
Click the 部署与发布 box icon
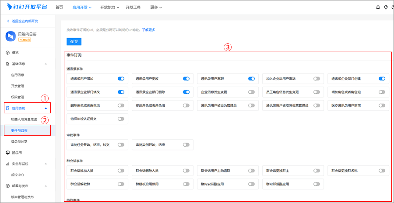(7, 186)
